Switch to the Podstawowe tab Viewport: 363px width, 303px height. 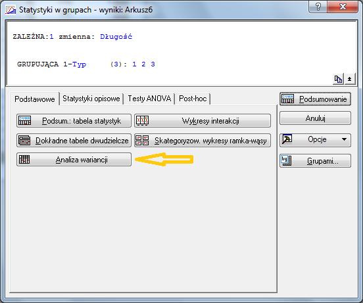click(34, 99)
